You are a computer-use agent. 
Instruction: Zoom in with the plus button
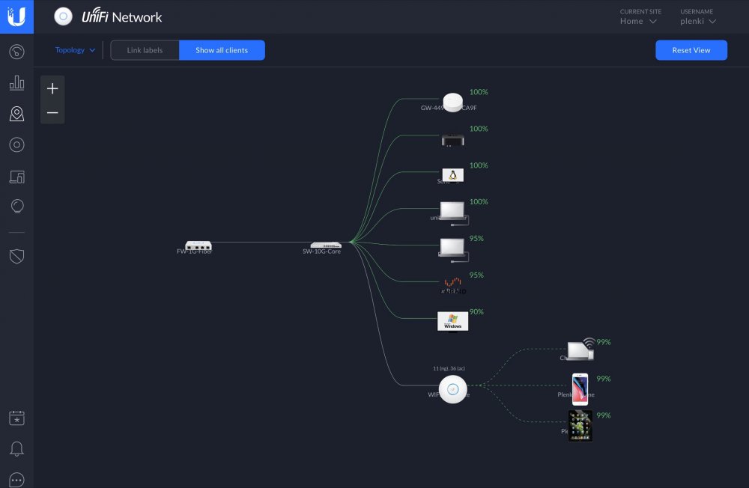click(x=52, y=88)
